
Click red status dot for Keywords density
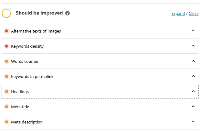(x=7, y=46)
